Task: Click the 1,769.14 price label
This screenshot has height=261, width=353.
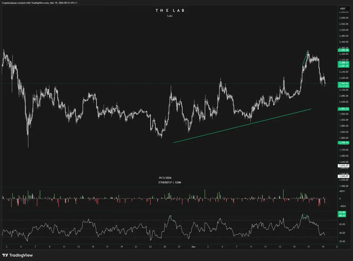Action: coord(344,143)
